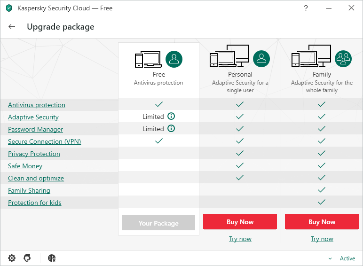Click 'Adaptive Security for the whole family' text
The height and width of the screenshot is (266, 363).
coord(322,86)
